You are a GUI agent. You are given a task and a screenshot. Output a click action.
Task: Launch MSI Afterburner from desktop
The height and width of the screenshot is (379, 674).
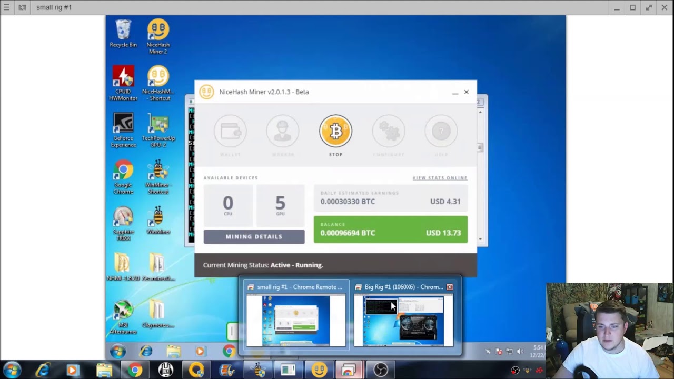(123, 317)
